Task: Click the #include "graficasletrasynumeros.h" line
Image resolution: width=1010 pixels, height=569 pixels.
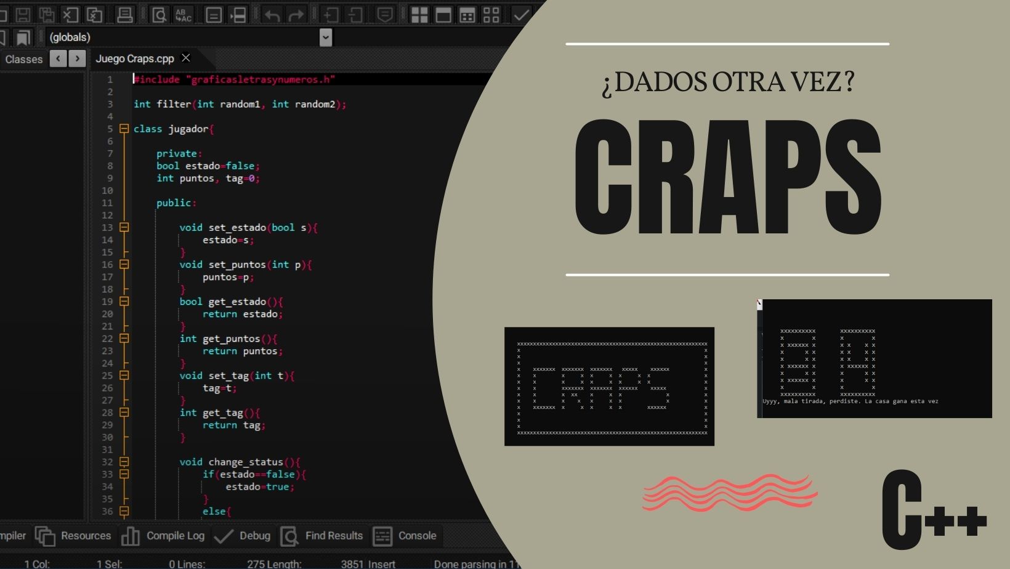Action: point(235,79)
